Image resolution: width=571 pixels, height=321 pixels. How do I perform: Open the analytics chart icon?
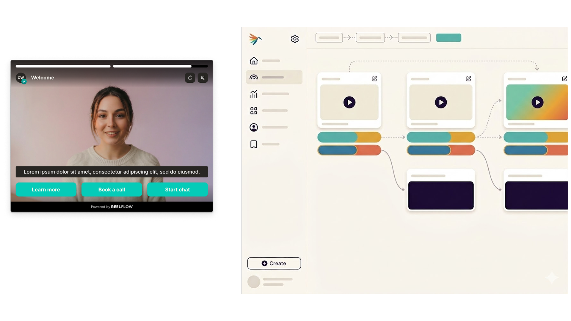click(x=254, y=94)
